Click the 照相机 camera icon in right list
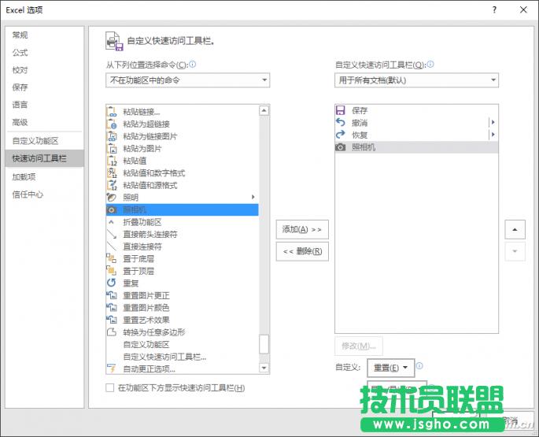Viewport: 539px width, 437px height. click(x=340, y=147)
